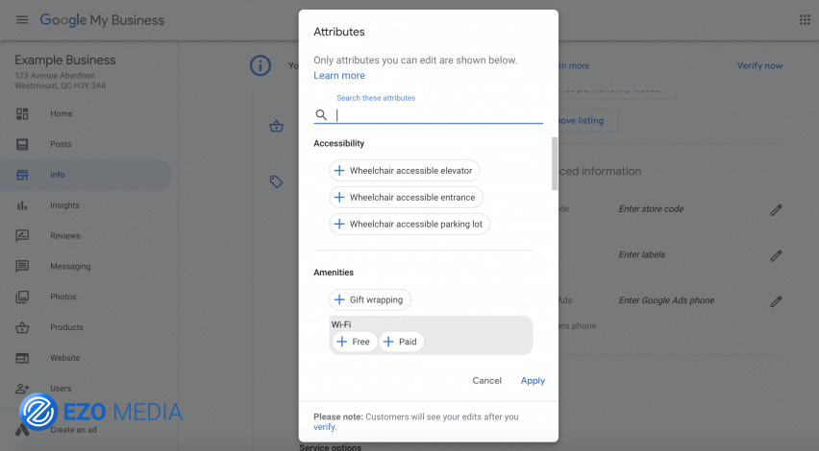Apply the attribute changes
Viewport: 819px width, 451px height.
tap(533, 381)
